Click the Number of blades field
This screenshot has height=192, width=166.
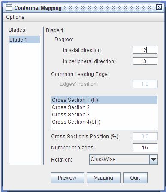(x=145, y=147)
